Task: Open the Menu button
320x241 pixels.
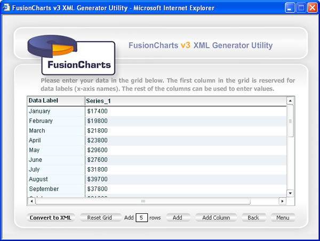Action: click(x=283, y=218)
